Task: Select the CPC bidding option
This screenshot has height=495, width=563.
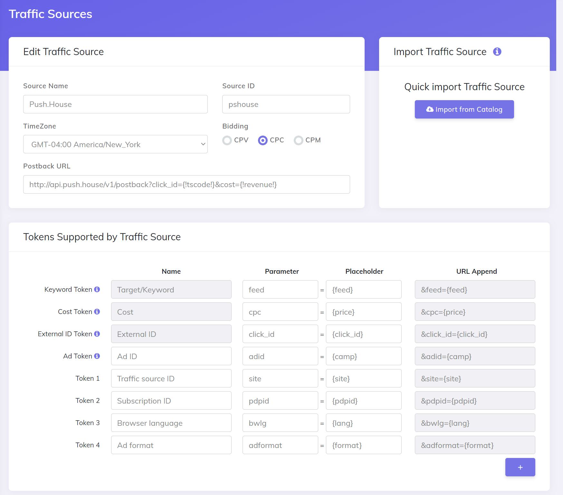Action: click(263, 140)
